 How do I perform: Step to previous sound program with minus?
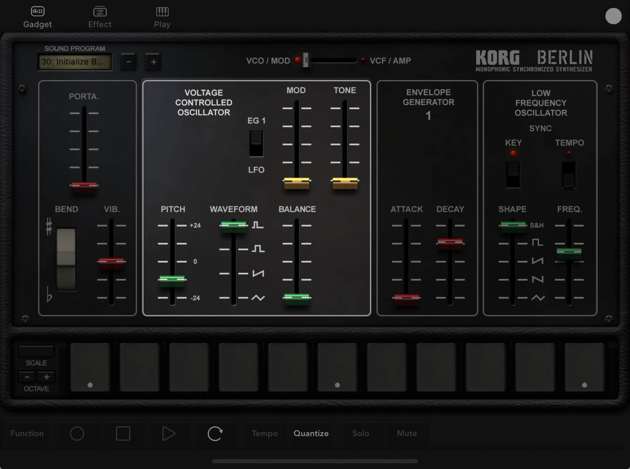click(129, 62)
